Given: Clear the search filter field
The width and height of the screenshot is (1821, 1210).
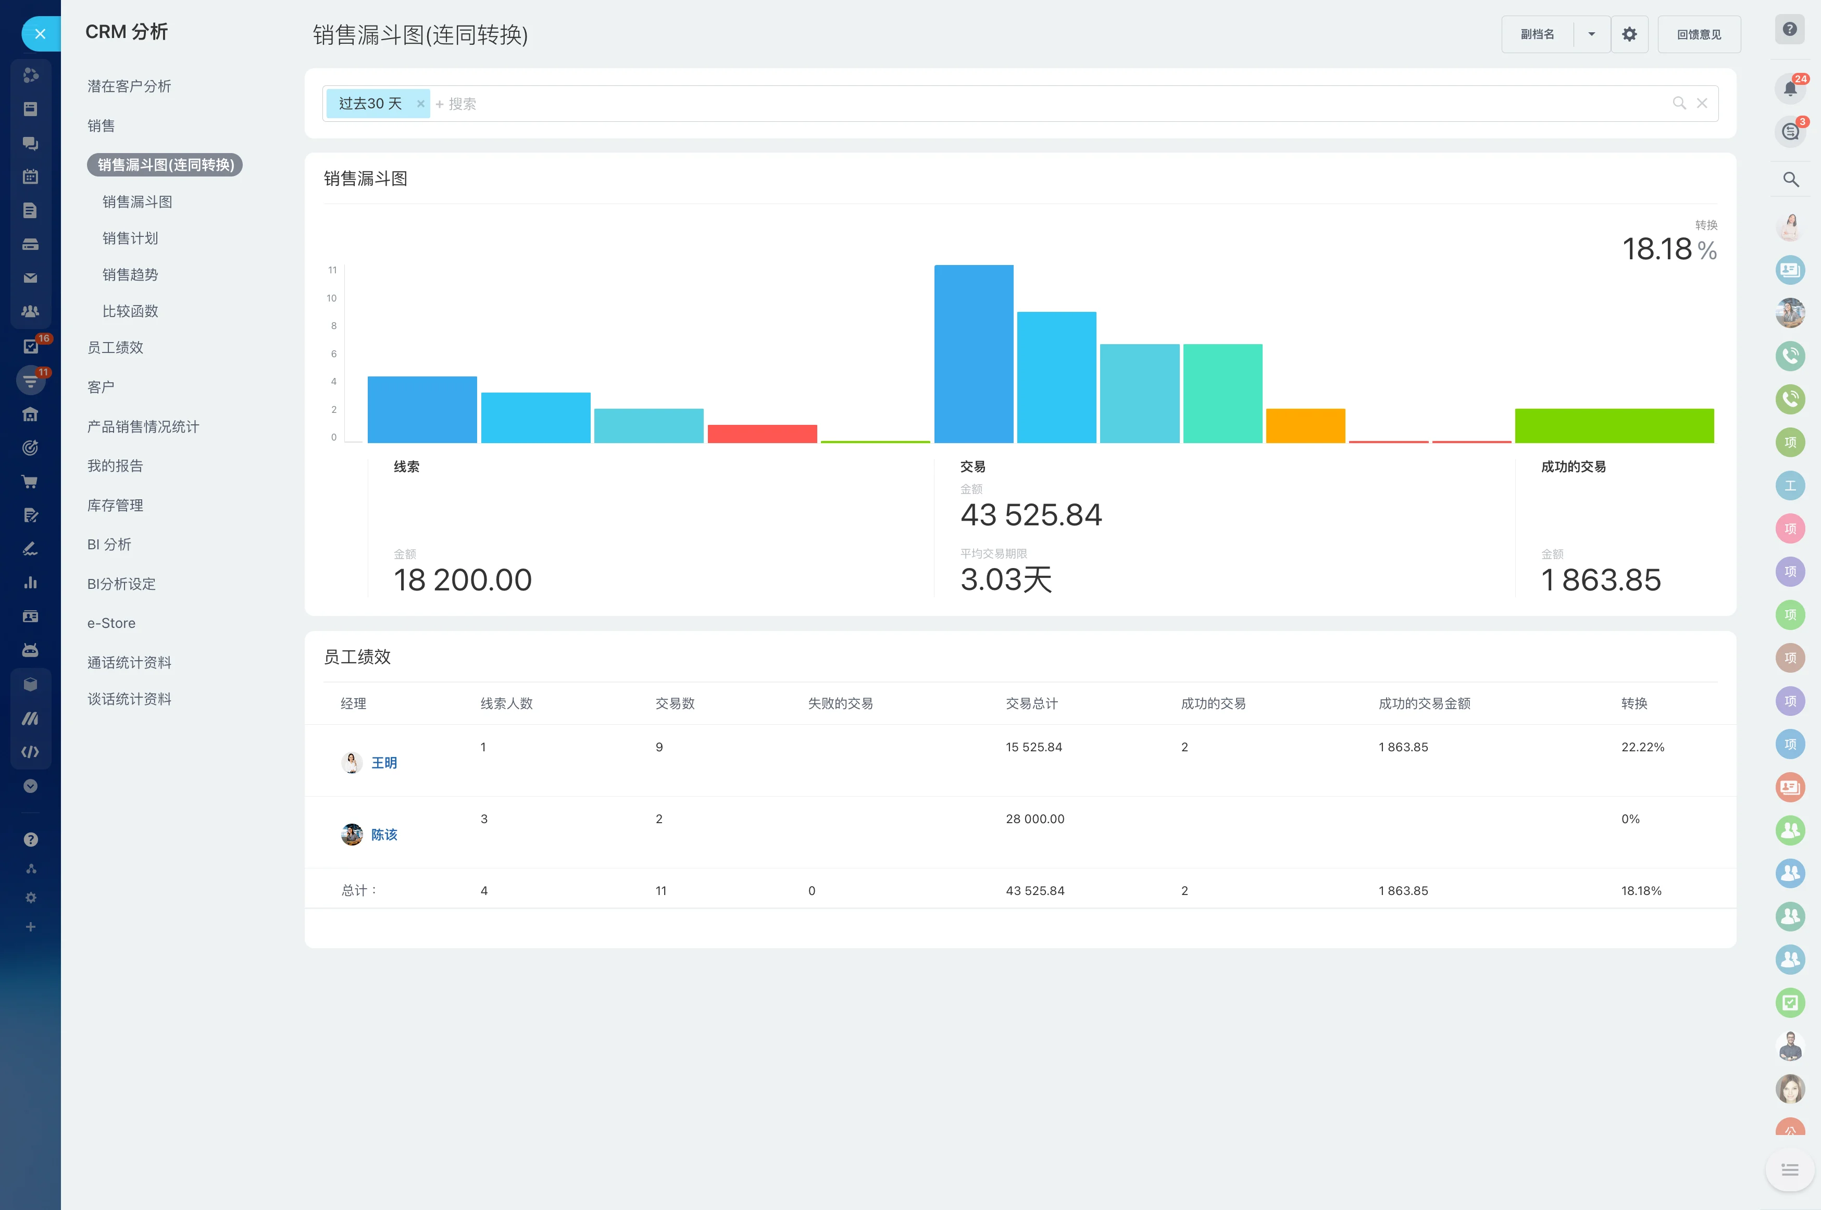Looking at the screenshot, I should pyautogui.click(x=1701, y=104).
